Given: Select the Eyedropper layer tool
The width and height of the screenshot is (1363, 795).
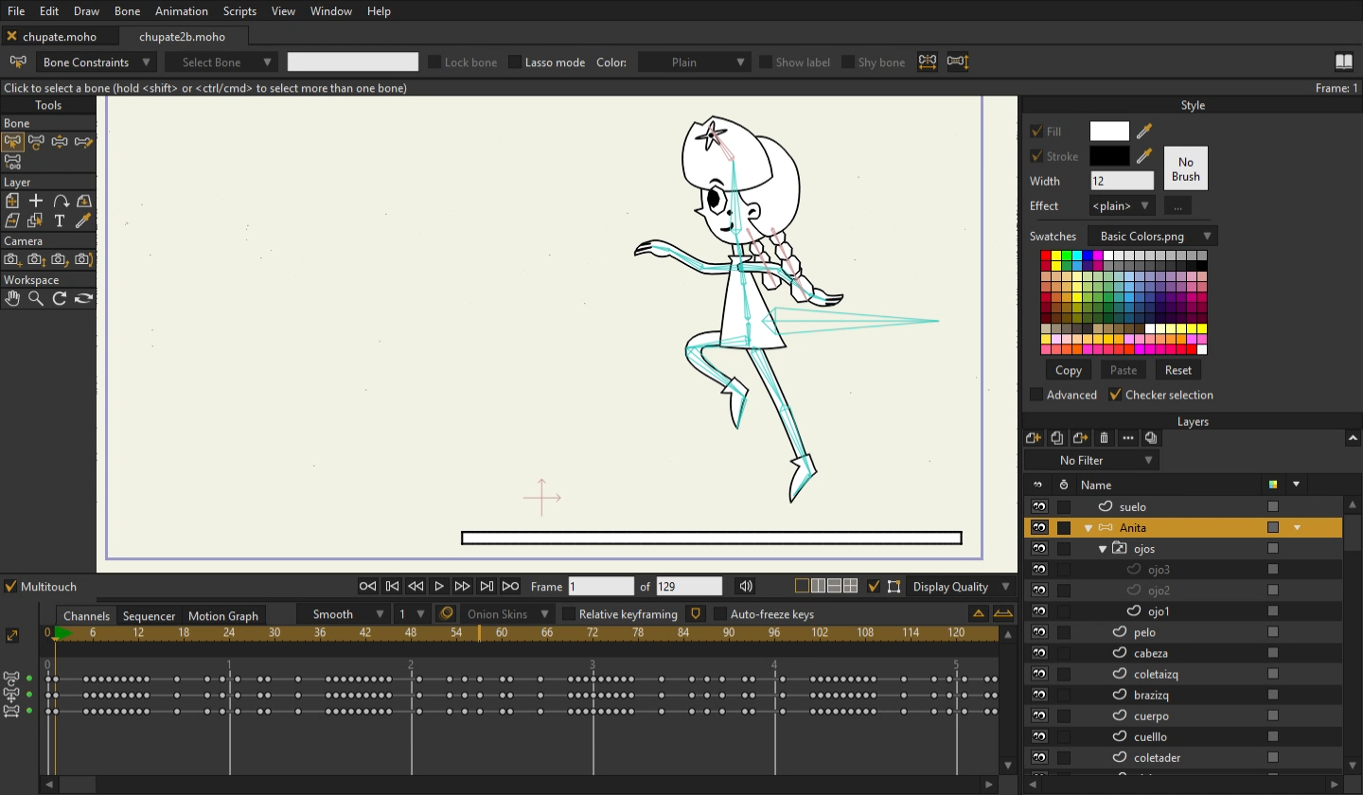Looking at the screenshot, I should tap(83, 221).
